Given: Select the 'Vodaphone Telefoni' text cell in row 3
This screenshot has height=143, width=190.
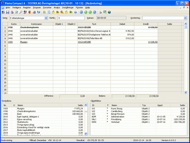Looking at the screenshot, I should [x=94, y=35].
